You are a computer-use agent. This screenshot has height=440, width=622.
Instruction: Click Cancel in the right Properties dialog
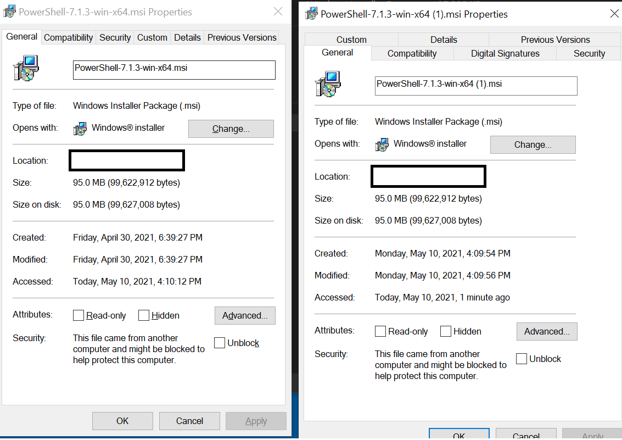point(525,435)
